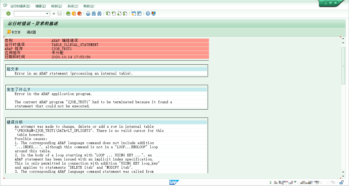
Task: Click the Back navigation icon
Action: (x=68, y=14)
